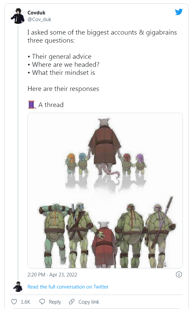192x309 pixels.
Task: Click the small avatar beside Read the full conversation
Action: coord(18,287)
